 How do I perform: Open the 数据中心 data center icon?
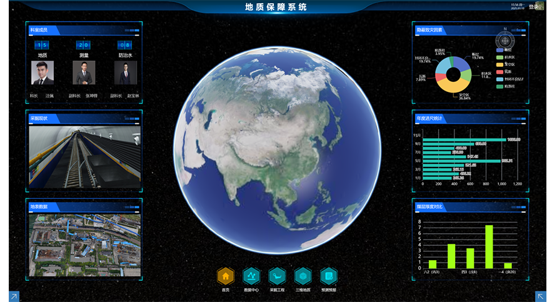tap(251, 276)
